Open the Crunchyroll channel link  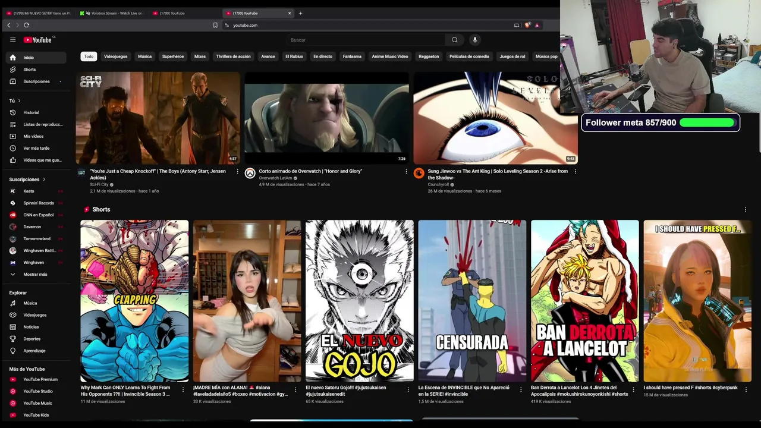point(439,184)
